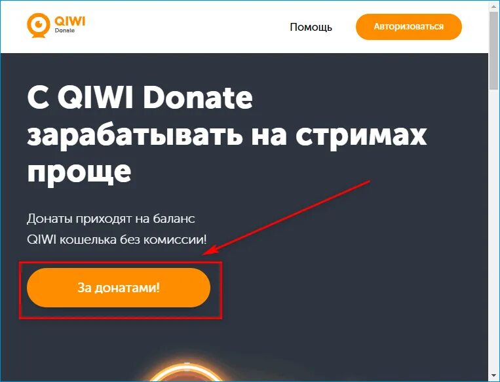Image resolution: width=500 pixels, height=382 pixels.
Task: Click the За донатами! button
Action: (119, 288)
